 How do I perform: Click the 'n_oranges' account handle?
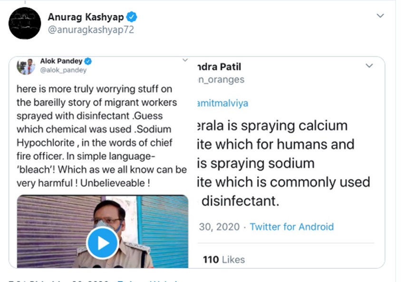(220, 80)
